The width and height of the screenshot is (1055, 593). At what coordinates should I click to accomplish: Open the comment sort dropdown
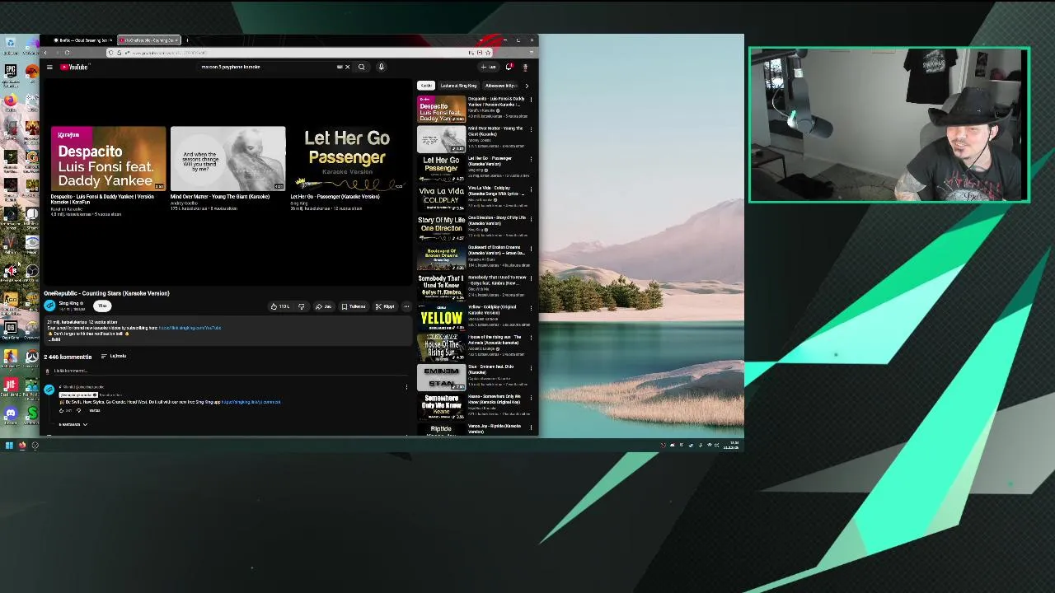pos(114,356)
